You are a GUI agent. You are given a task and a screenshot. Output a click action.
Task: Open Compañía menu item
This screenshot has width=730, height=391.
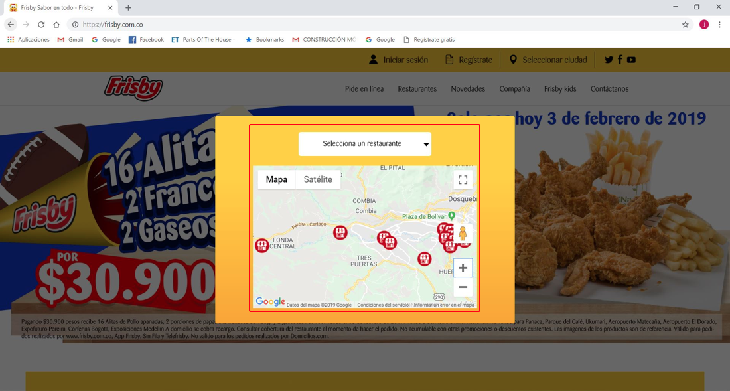(x=514, y=88)
